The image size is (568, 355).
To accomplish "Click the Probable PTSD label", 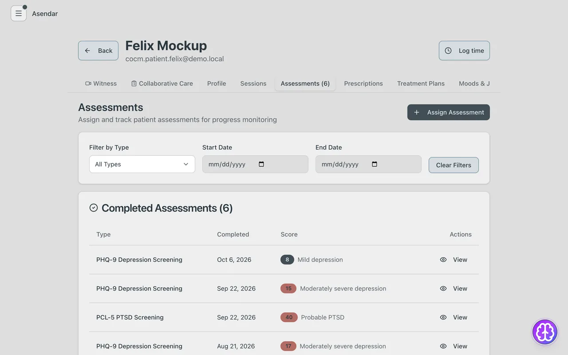I will (x=323, y=317).
